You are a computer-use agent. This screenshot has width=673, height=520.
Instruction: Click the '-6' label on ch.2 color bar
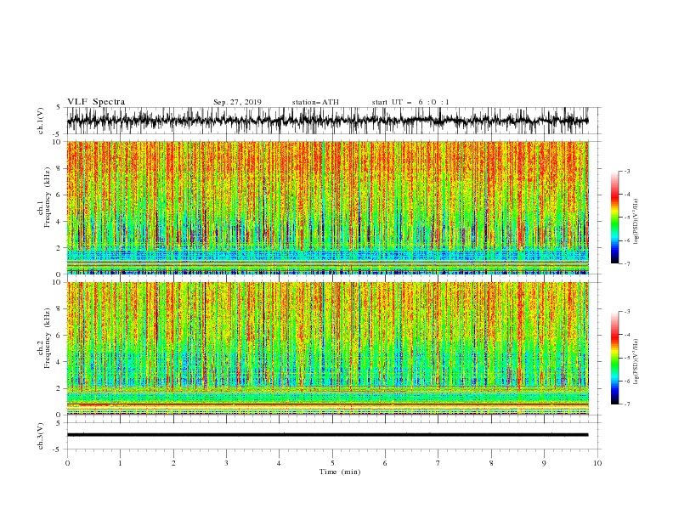click(x=626, y=381)
